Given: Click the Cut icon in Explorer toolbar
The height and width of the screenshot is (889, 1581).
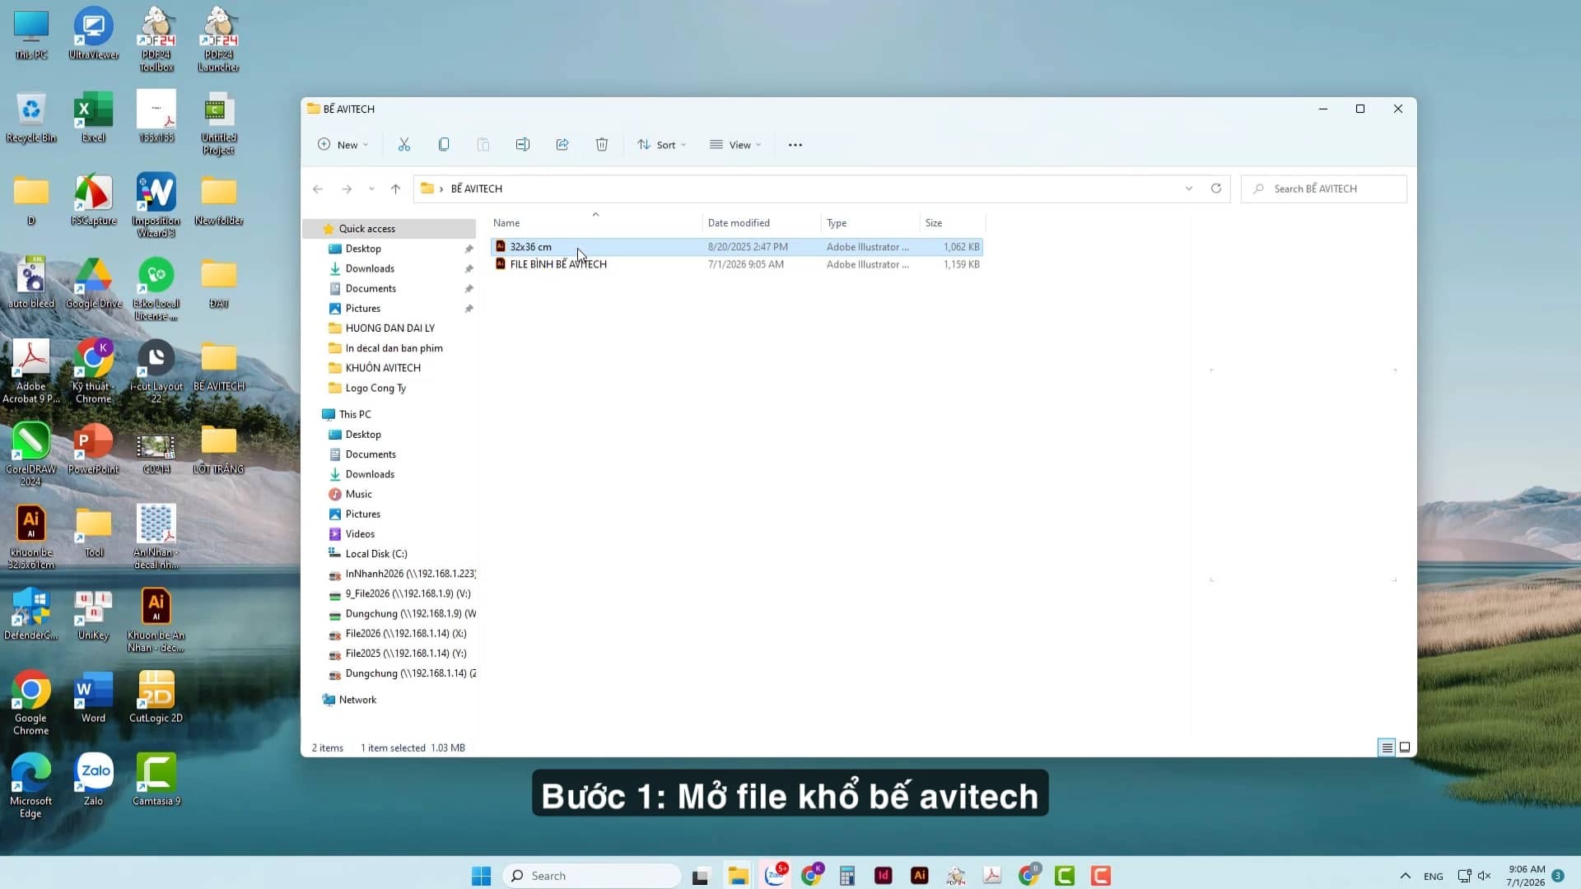Looking at the screenshot, I should click(403, 145).
